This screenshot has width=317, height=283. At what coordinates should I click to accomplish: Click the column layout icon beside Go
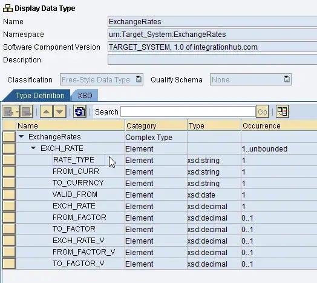click(283, 112)
